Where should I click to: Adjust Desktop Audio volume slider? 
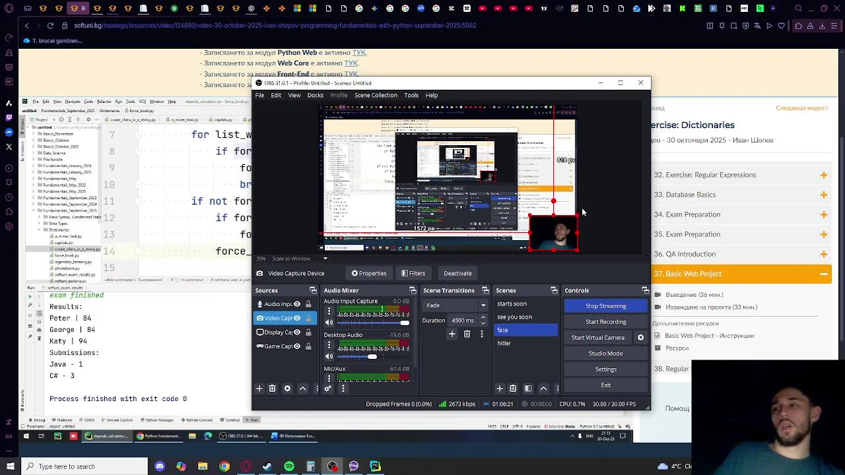coord(374,357)
